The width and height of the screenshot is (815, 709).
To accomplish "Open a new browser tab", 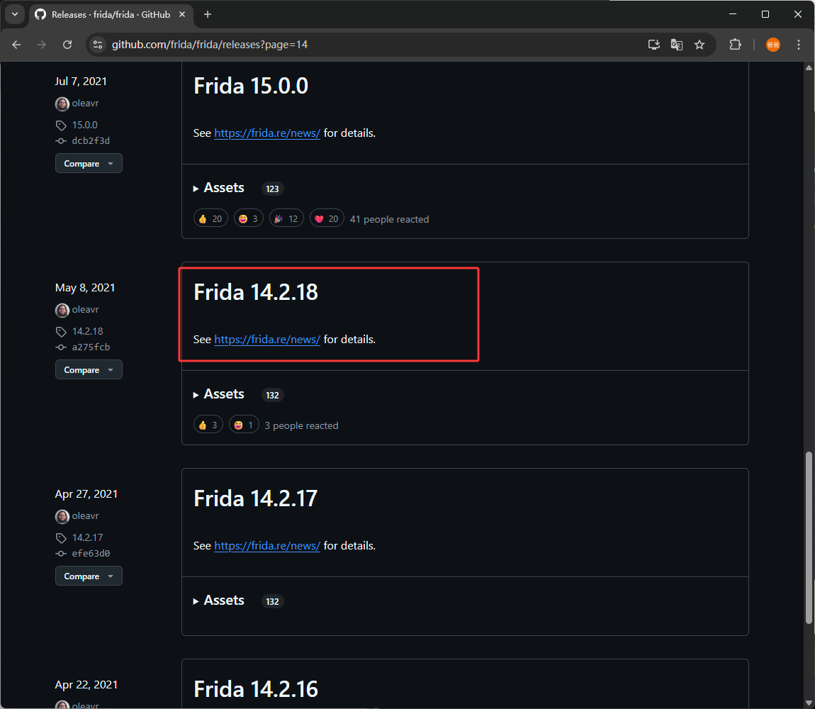I will click(x=208, y=15).
